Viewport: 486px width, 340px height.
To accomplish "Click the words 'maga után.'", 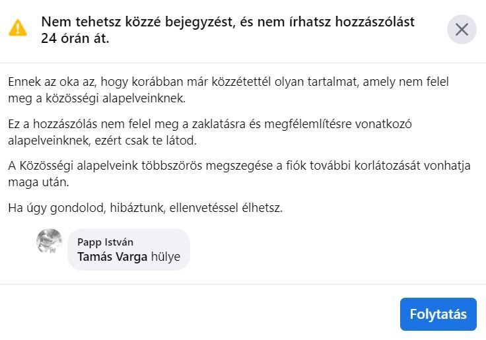I will [38, 182].
